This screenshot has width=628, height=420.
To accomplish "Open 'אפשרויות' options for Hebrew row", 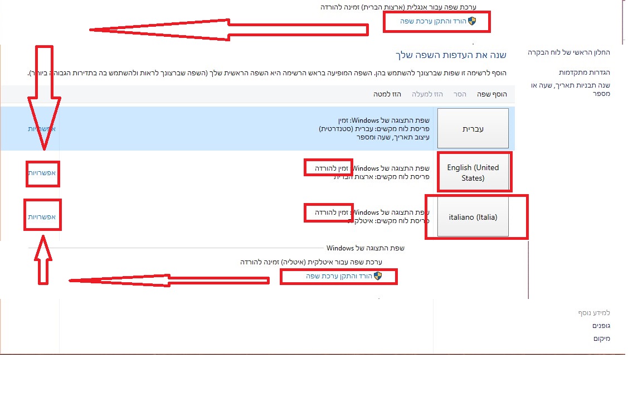I will (x=42, y=128).
